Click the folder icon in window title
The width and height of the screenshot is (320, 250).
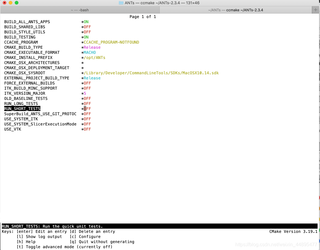coord(121,3)
